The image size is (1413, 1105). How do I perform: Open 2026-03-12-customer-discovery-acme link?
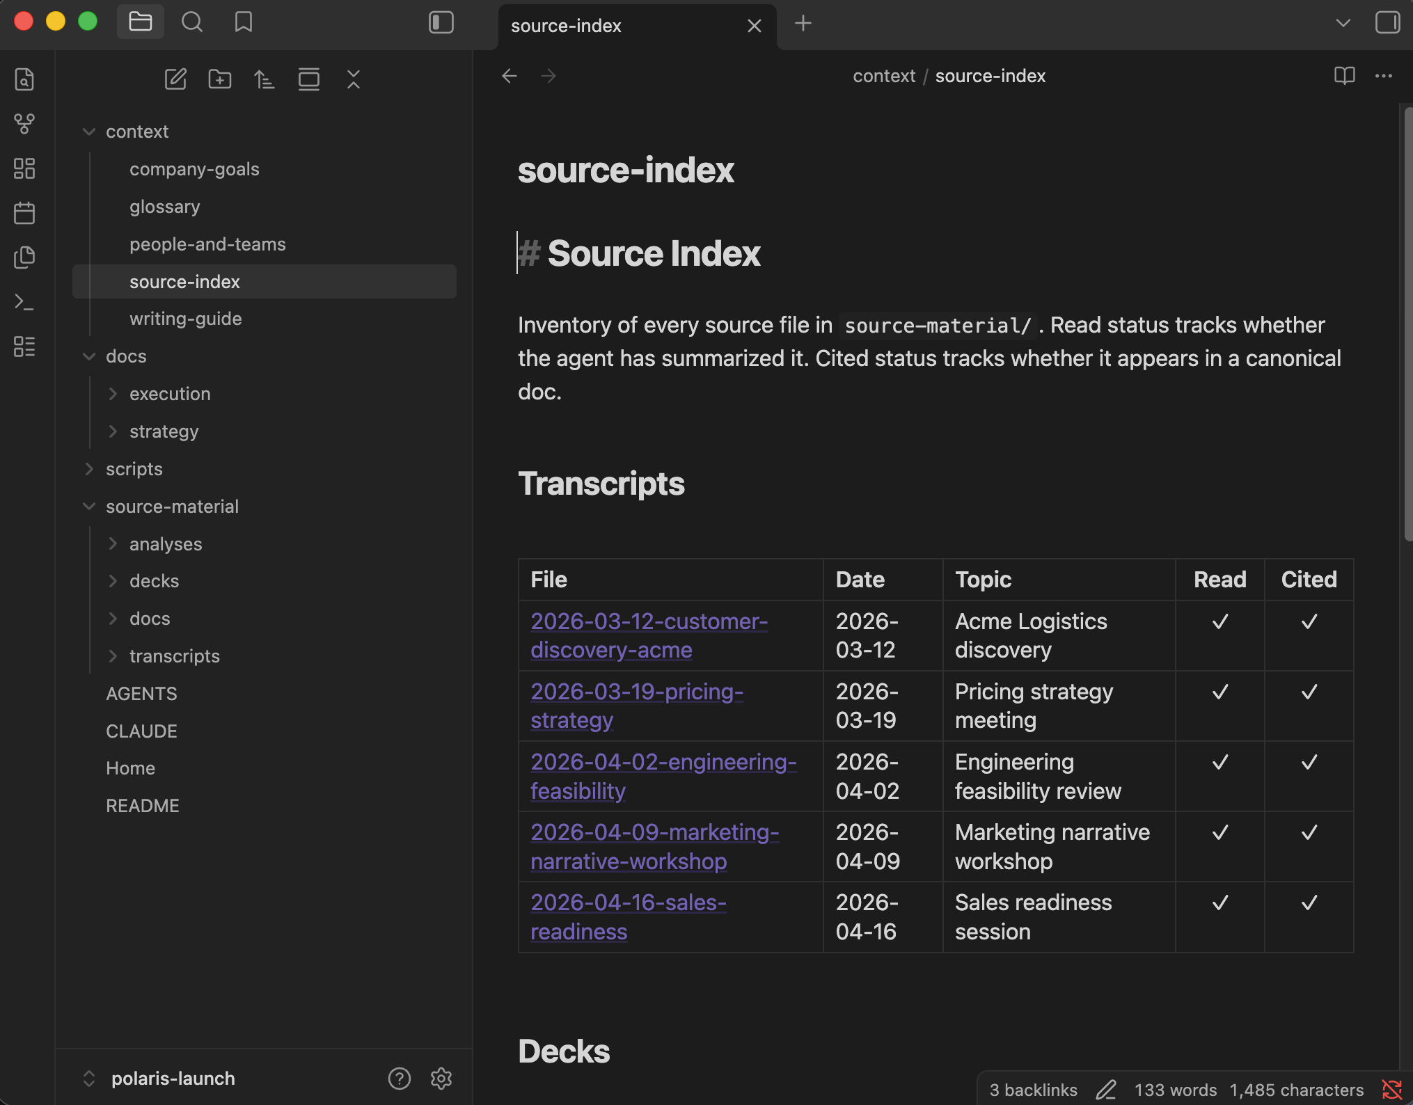pos(649,635)
